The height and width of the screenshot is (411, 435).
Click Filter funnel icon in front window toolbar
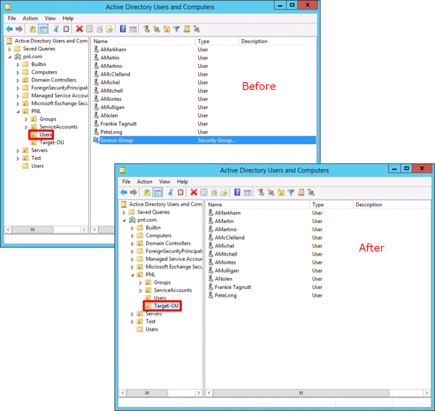[291, 192]
